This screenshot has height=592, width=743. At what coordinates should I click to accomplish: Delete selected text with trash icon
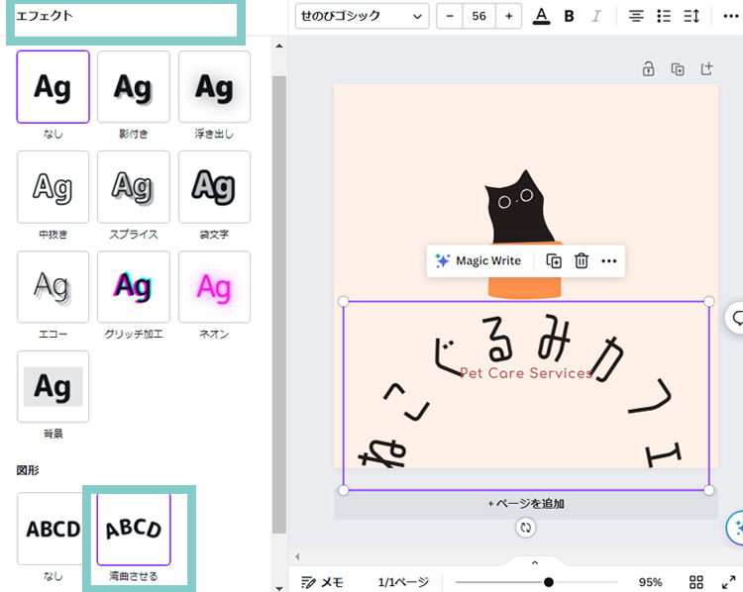pyautogui.click(x=582, y=260)
